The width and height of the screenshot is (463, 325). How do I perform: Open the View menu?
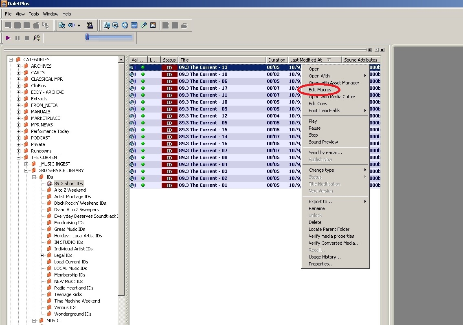point(20,14)
